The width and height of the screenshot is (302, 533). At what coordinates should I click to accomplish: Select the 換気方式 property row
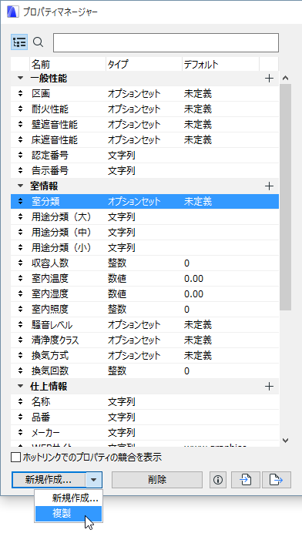pyautogui.click(x=145, y=356)
